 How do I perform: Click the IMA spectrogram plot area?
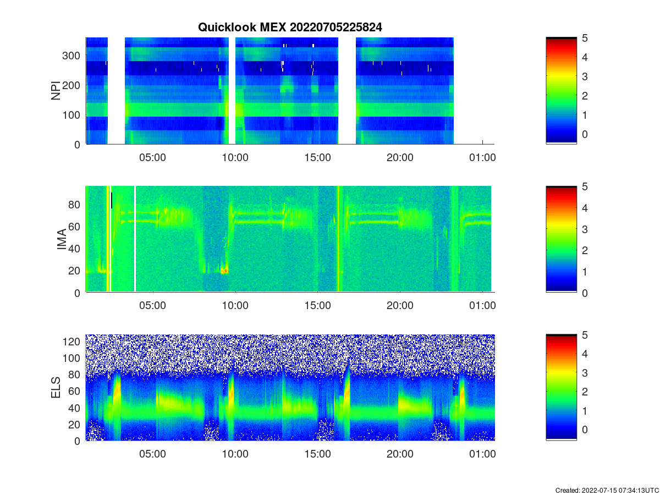coord(290,239)
